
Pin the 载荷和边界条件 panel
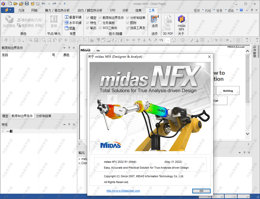pos(69,48)
